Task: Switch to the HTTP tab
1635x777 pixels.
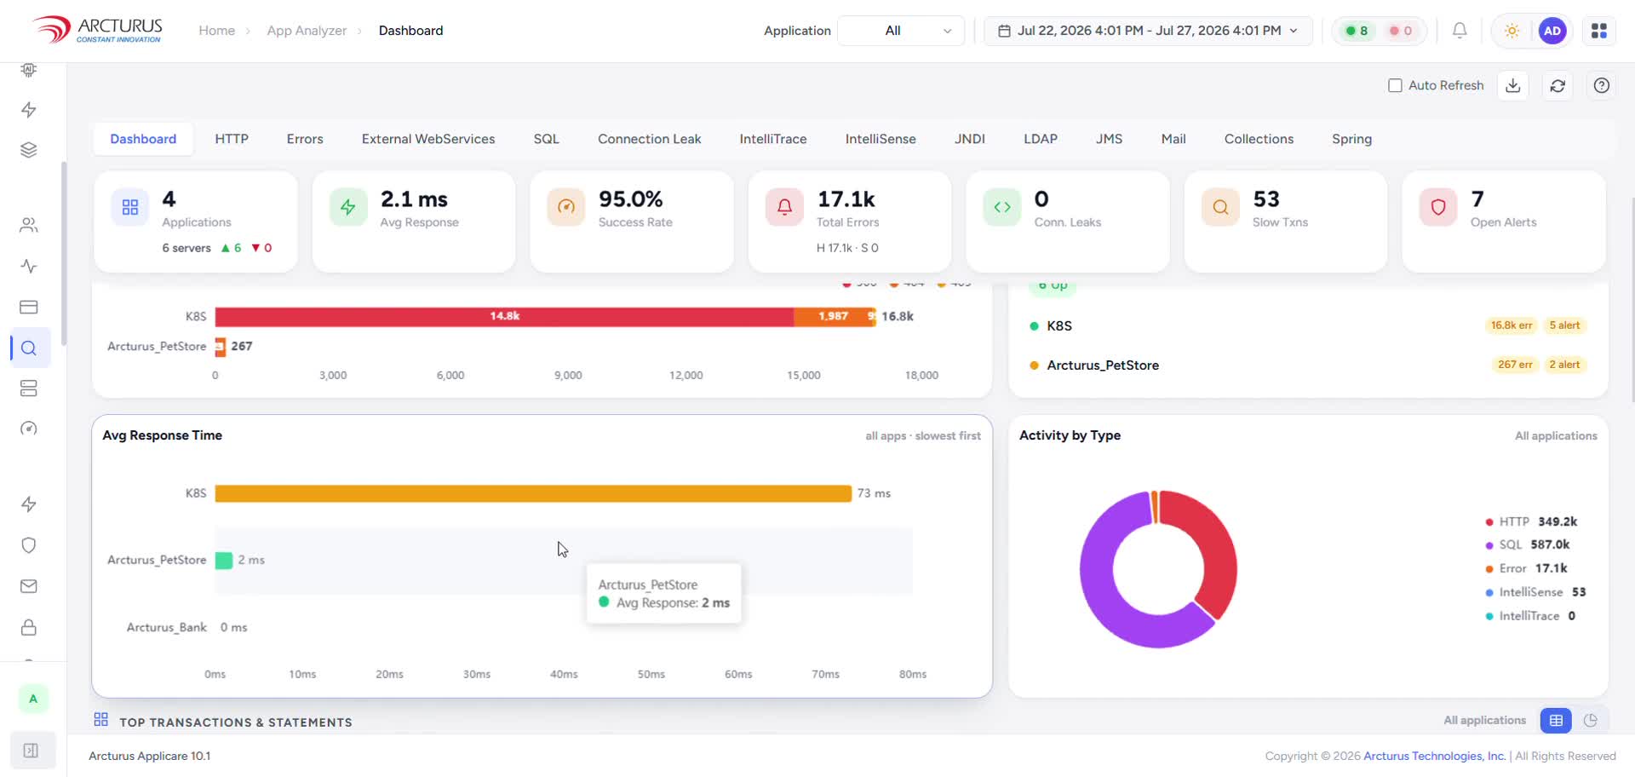Action: [232, 139]
